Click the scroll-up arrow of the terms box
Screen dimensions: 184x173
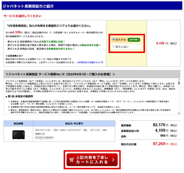[179, 80]
